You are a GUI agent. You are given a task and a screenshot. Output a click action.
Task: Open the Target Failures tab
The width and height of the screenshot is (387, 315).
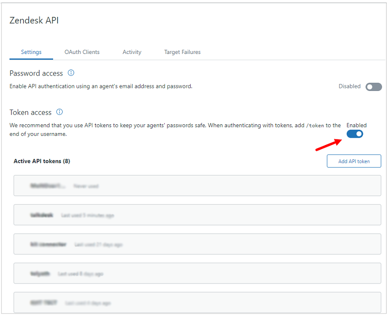pos(183,52)
